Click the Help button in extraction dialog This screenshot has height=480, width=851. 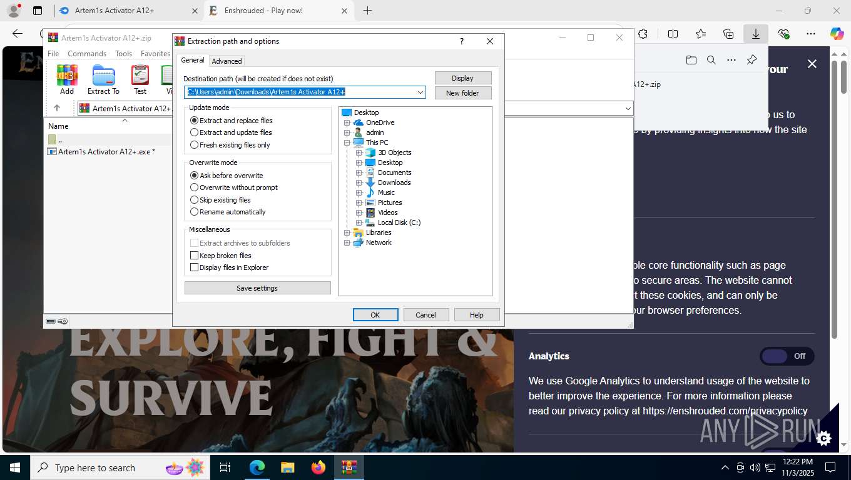[477, 315]
